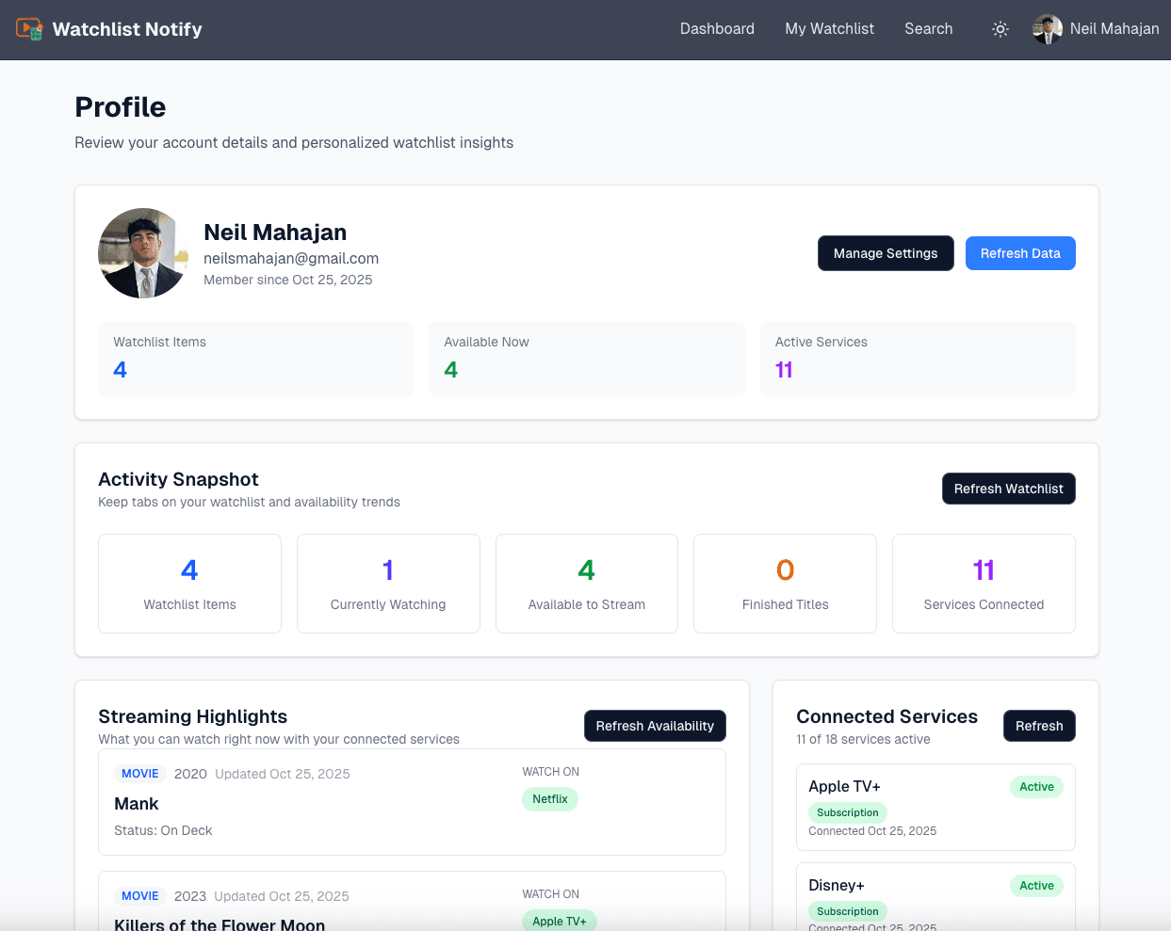Click the Manage Settings button

click(885, 253)
